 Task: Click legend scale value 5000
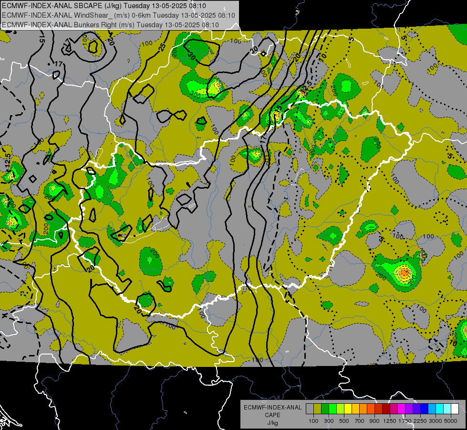click(x=451, y=421)
